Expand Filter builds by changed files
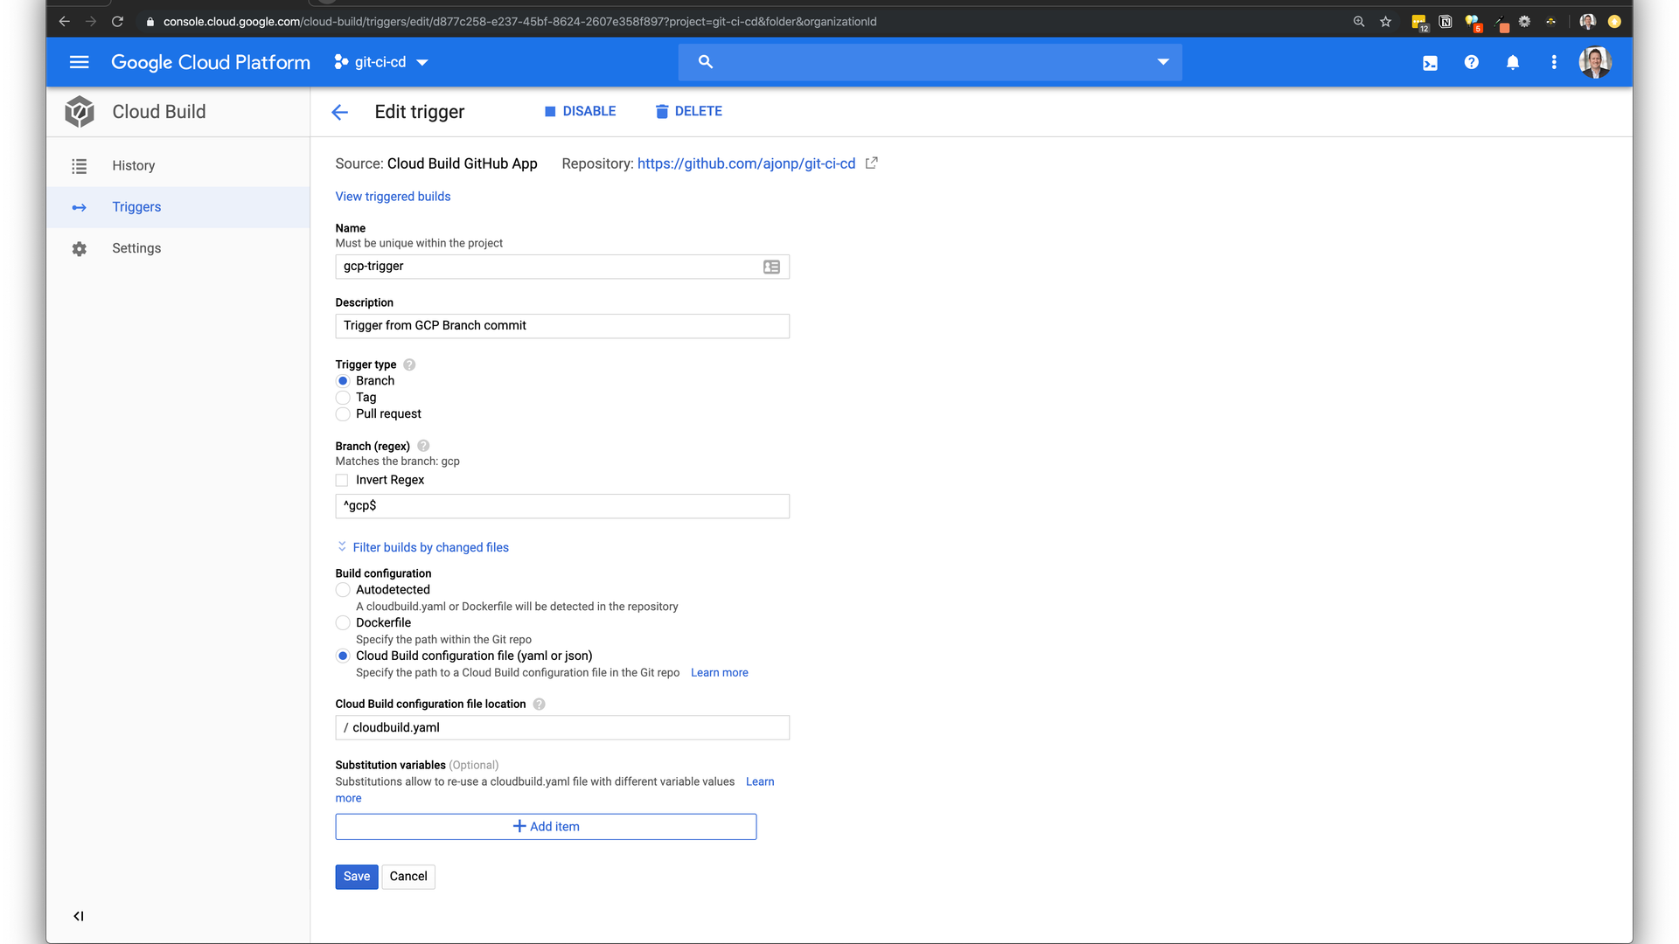The height and width of the screenshot is (944, 1679). click(429, 547)
